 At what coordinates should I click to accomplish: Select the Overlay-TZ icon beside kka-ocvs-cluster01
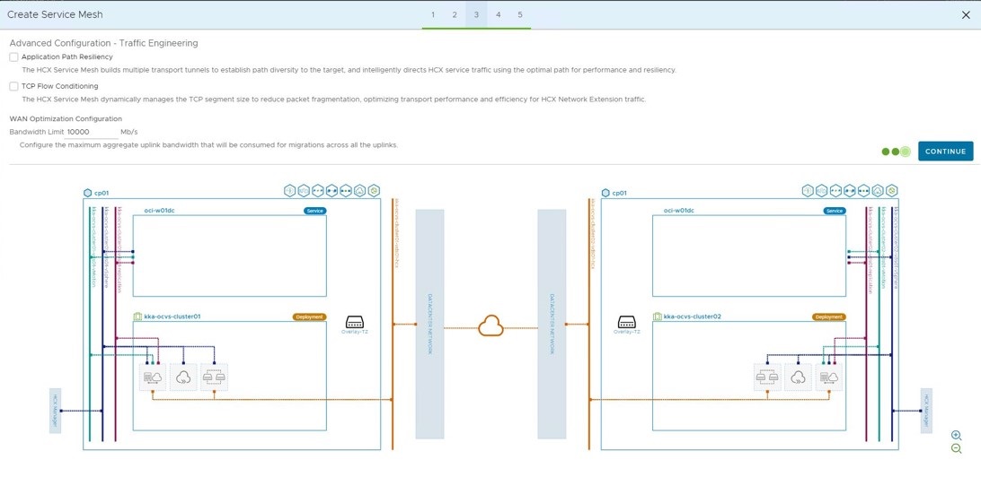[355, 322]
